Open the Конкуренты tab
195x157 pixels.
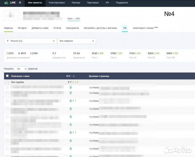[72, 28]
